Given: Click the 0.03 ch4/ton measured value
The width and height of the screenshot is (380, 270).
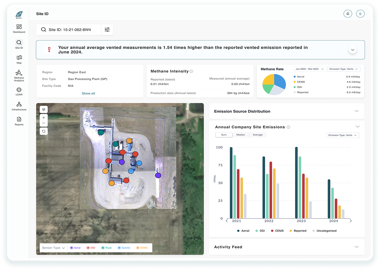Looking at the screenshot, I should coord(241,84).
